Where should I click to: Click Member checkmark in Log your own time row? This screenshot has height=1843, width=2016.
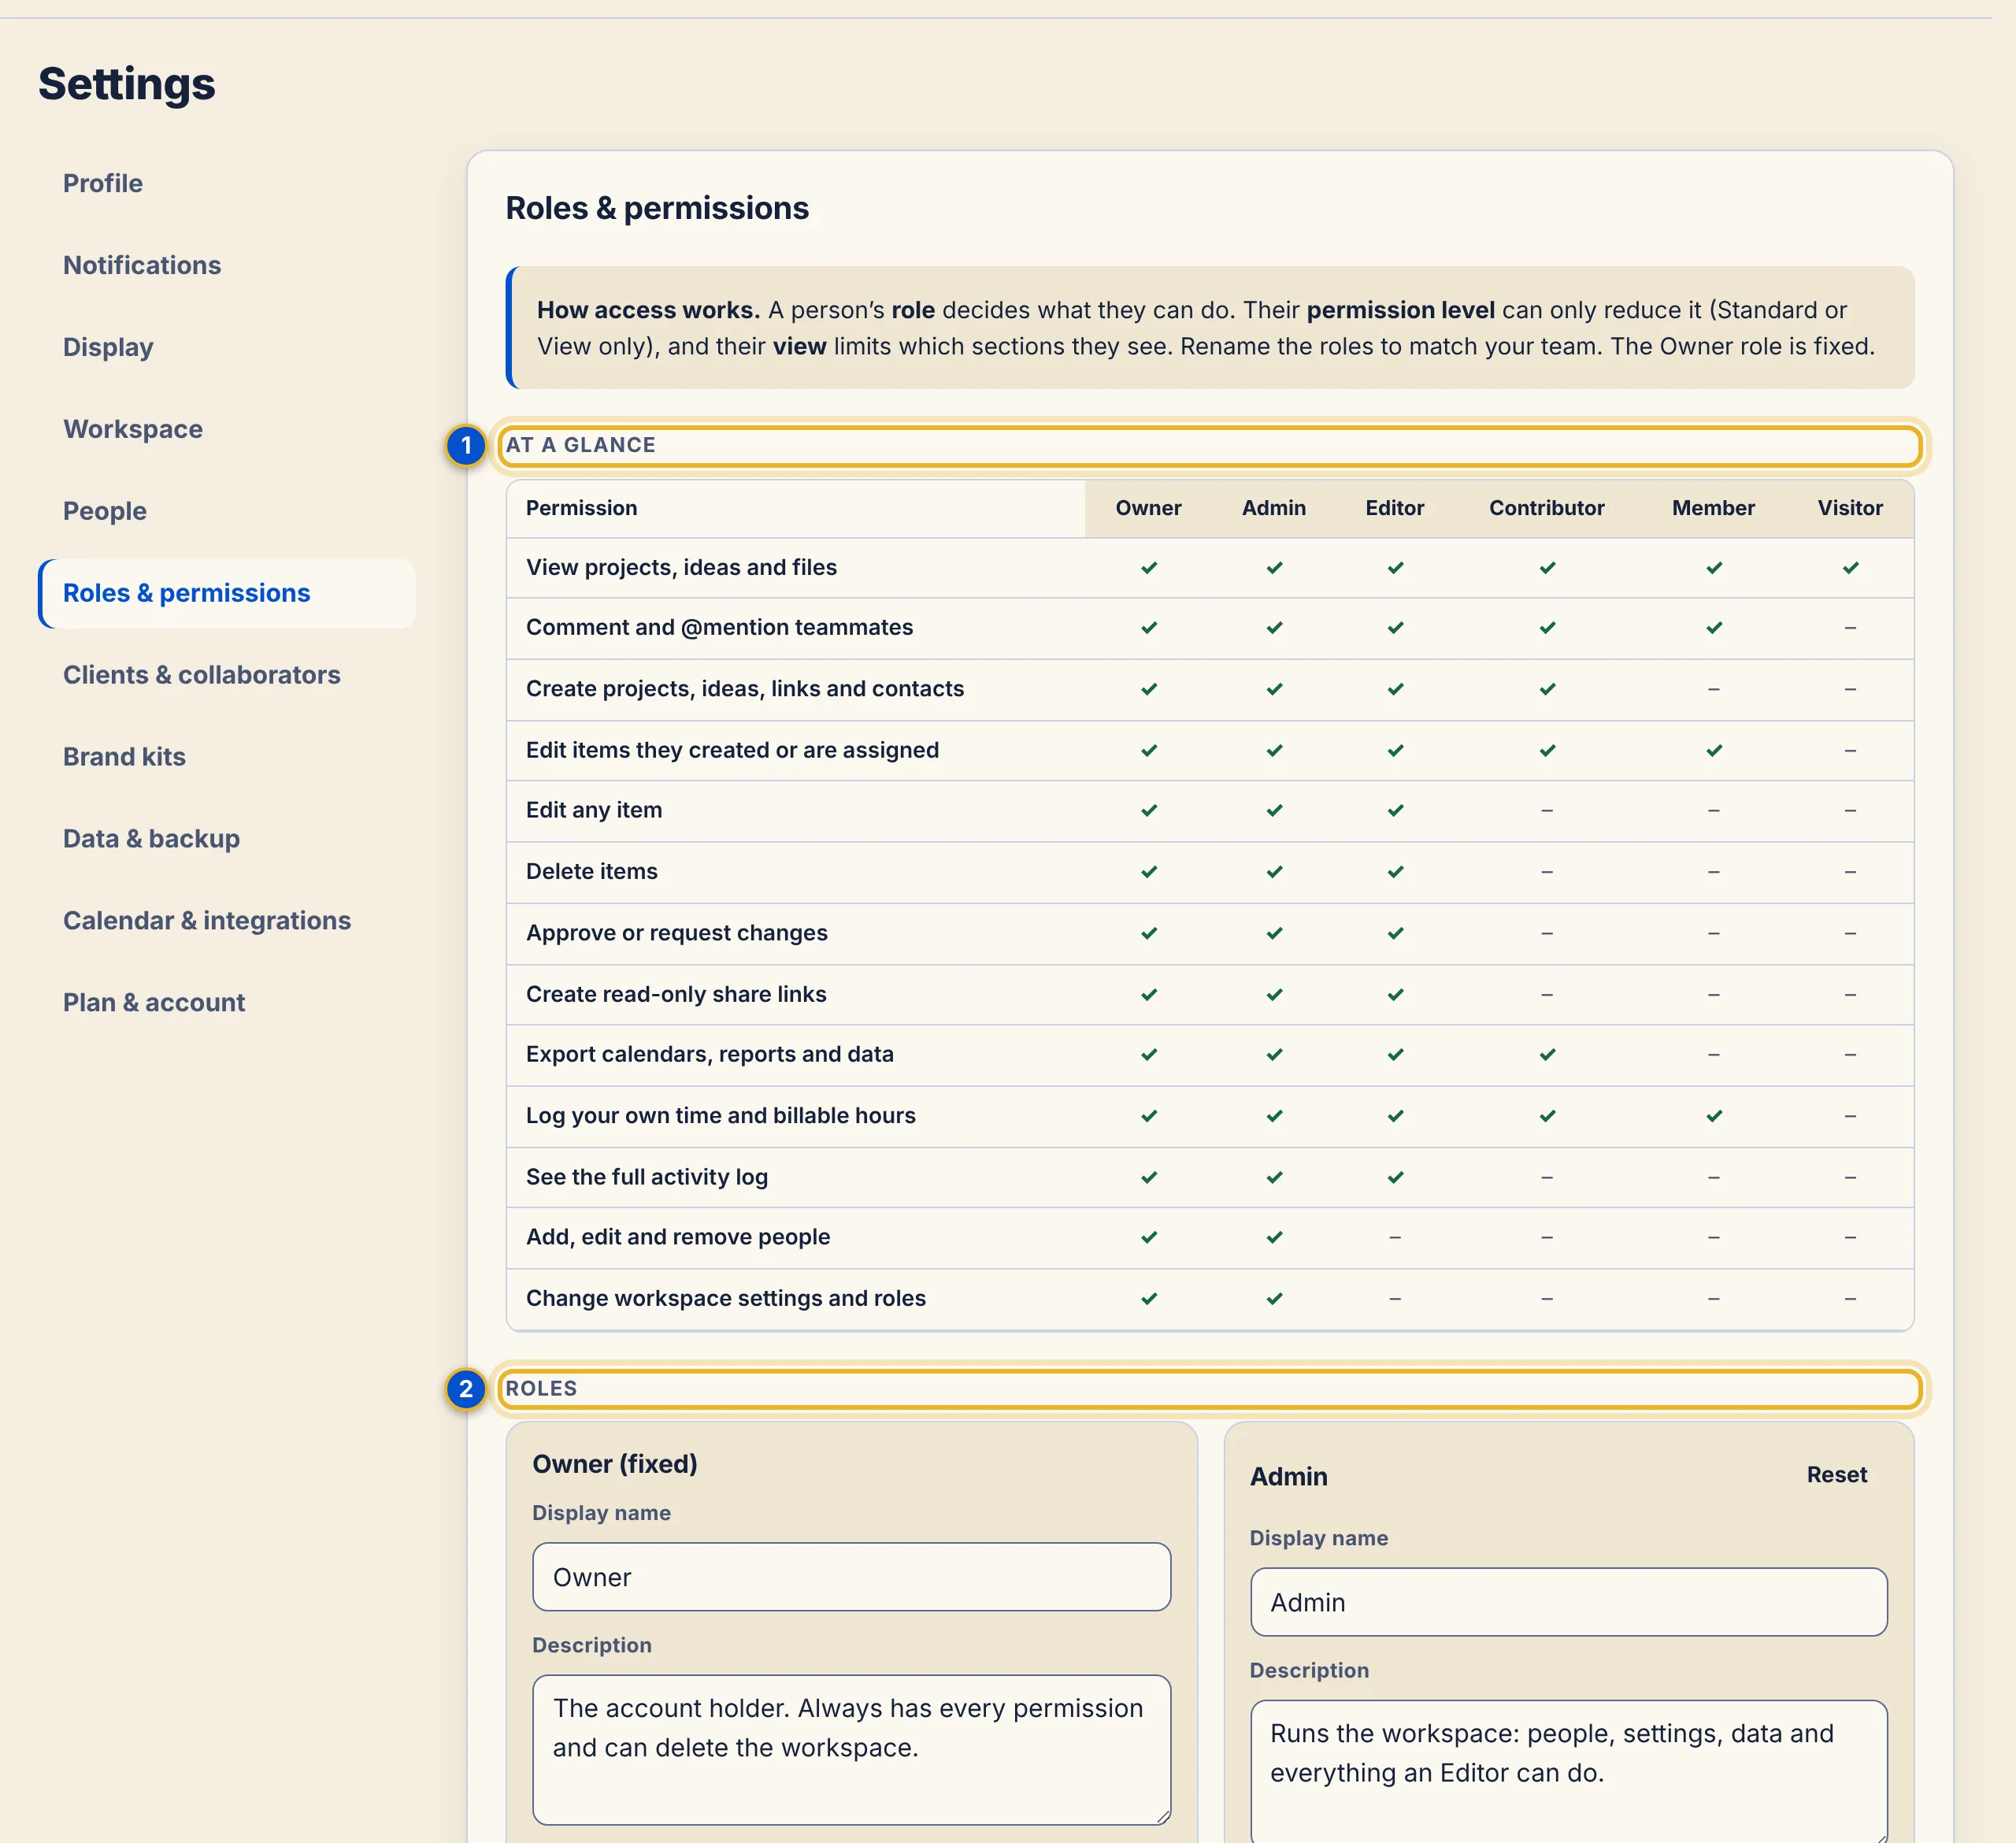[1714, 1116]
